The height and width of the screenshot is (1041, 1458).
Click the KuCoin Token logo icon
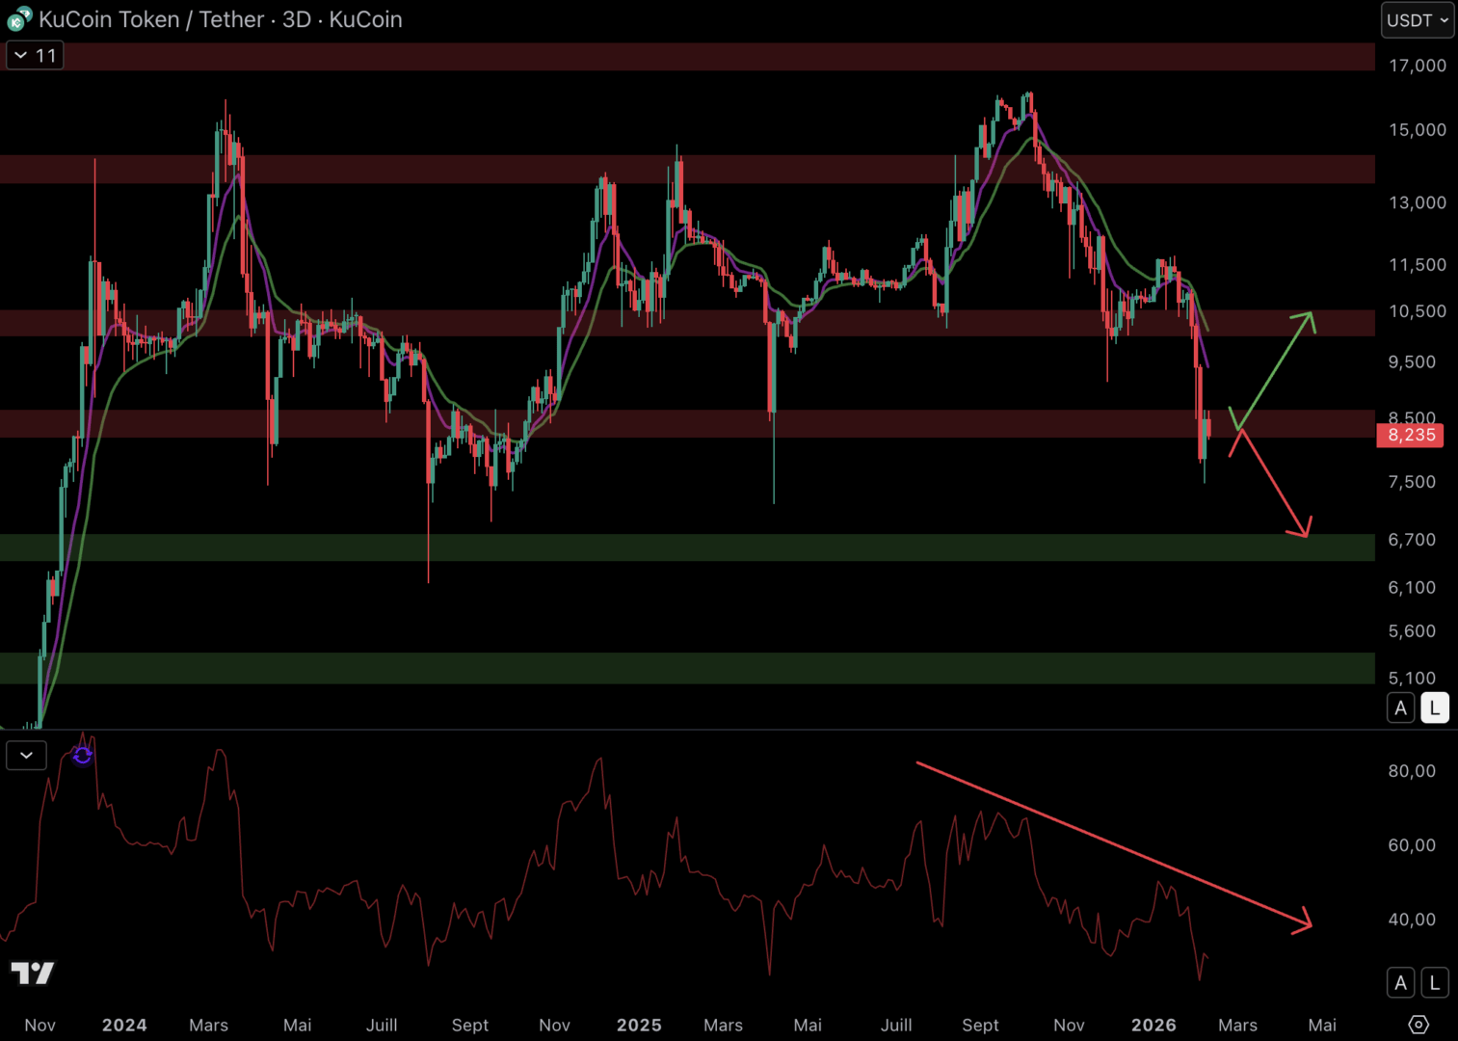point(18,19)
